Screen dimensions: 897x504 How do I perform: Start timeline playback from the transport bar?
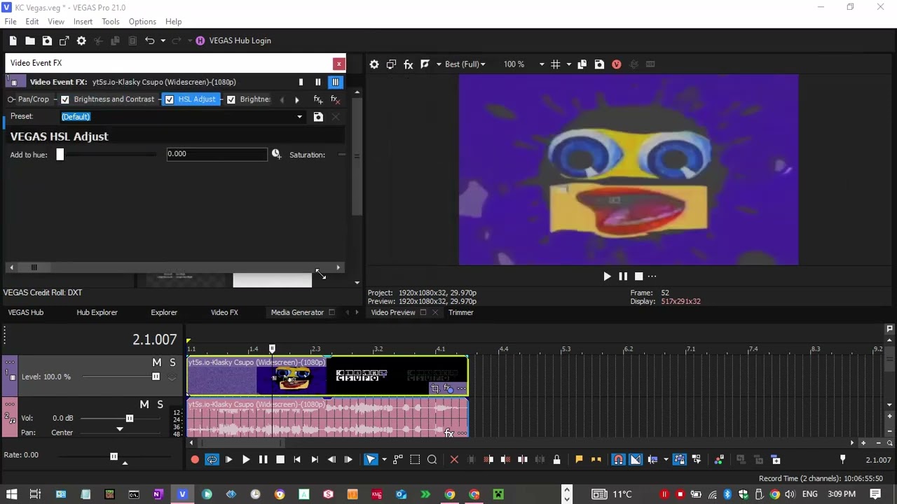(x=246, y=460)
